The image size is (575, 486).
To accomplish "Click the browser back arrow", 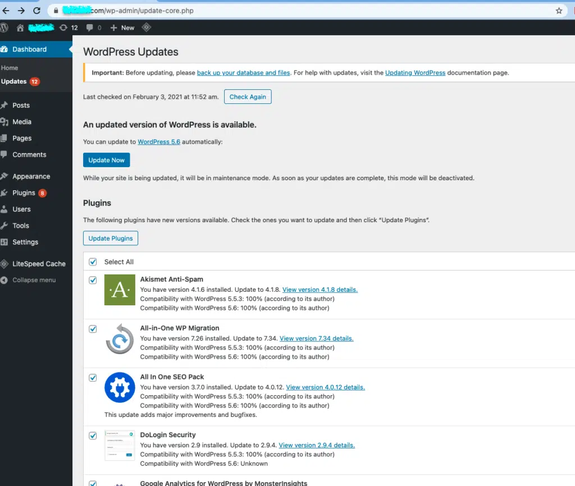I will 6,11.
